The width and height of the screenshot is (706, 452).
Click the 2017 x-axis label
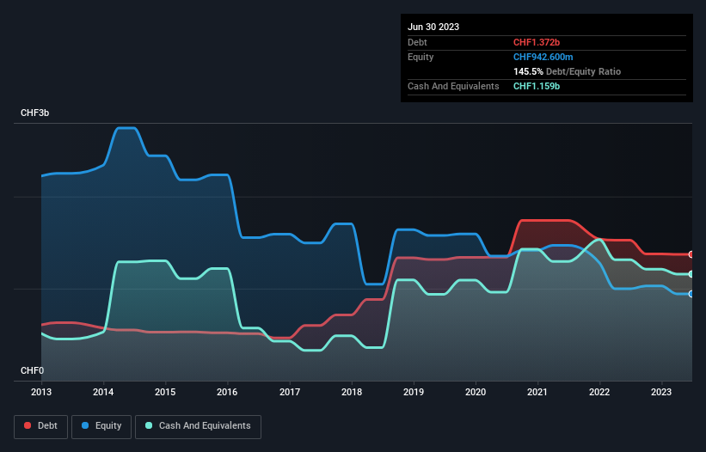pos(290,392)
